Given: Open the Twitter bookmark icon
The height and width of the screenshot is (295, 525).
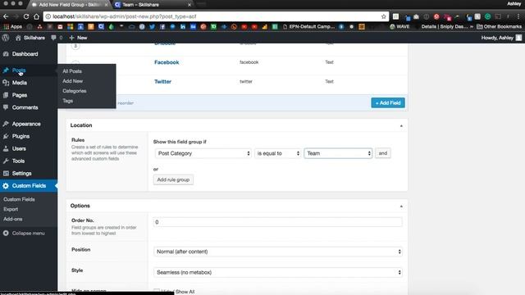Looking at the screenshot, I should [x=153, y=27].
